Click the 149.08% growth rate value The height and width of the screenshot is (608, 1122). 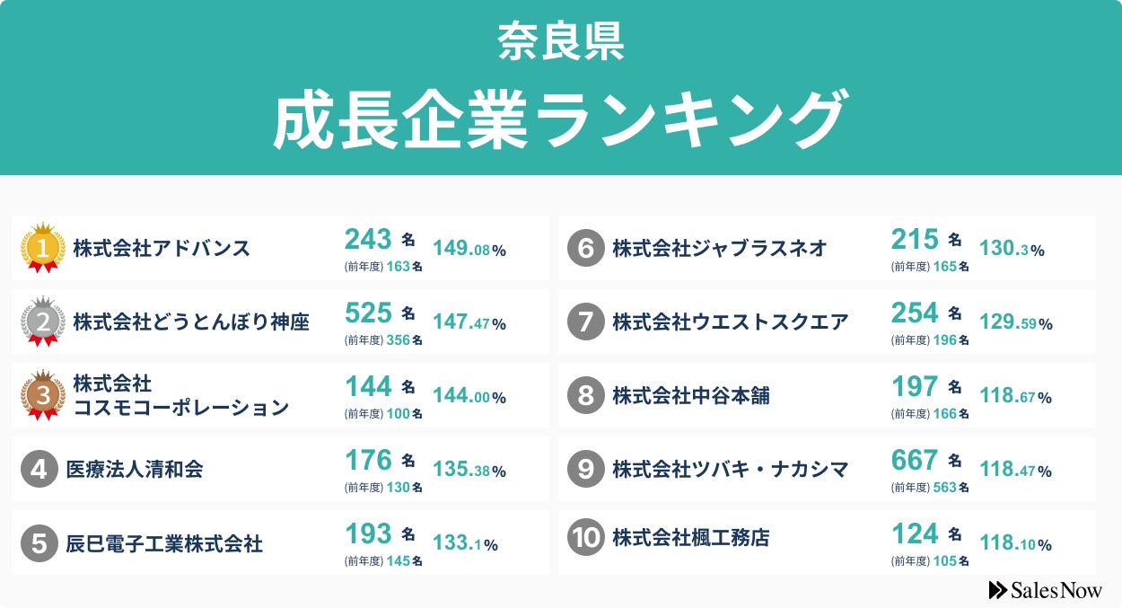click(x=469, y=249)
